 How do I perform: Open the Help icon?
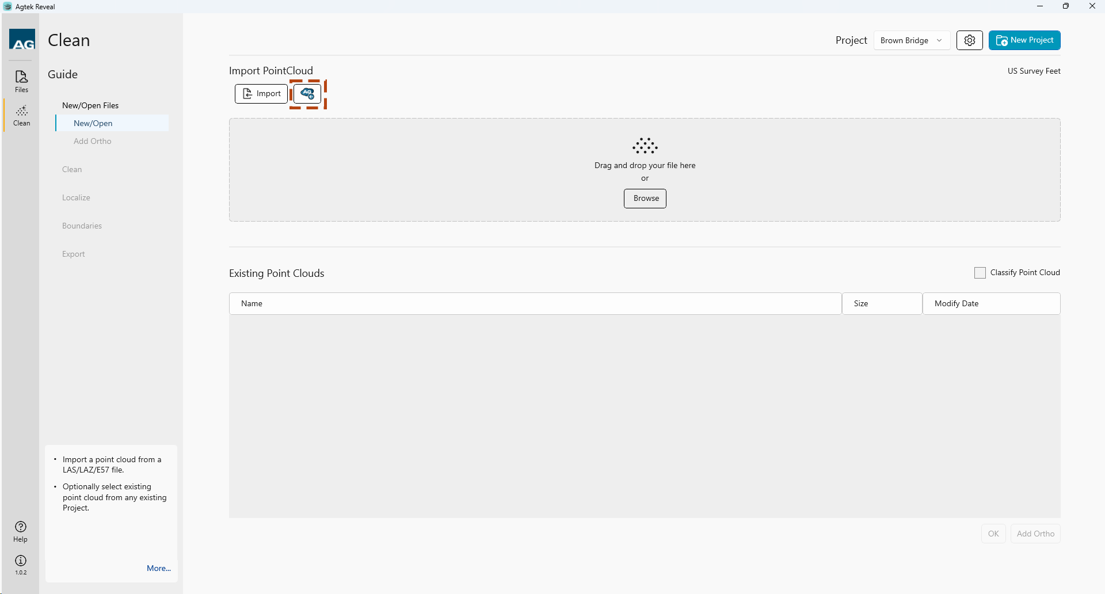tap(21, 532)
